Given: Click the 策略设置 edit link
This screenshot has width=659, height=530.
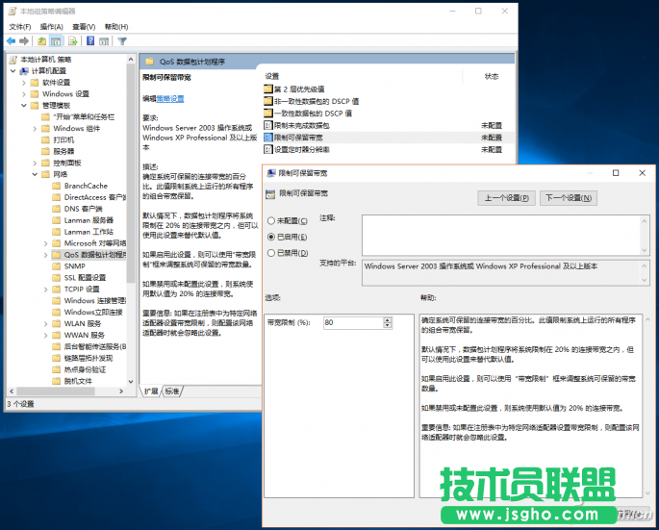Looking at the screenshot, I should point(169,98).
